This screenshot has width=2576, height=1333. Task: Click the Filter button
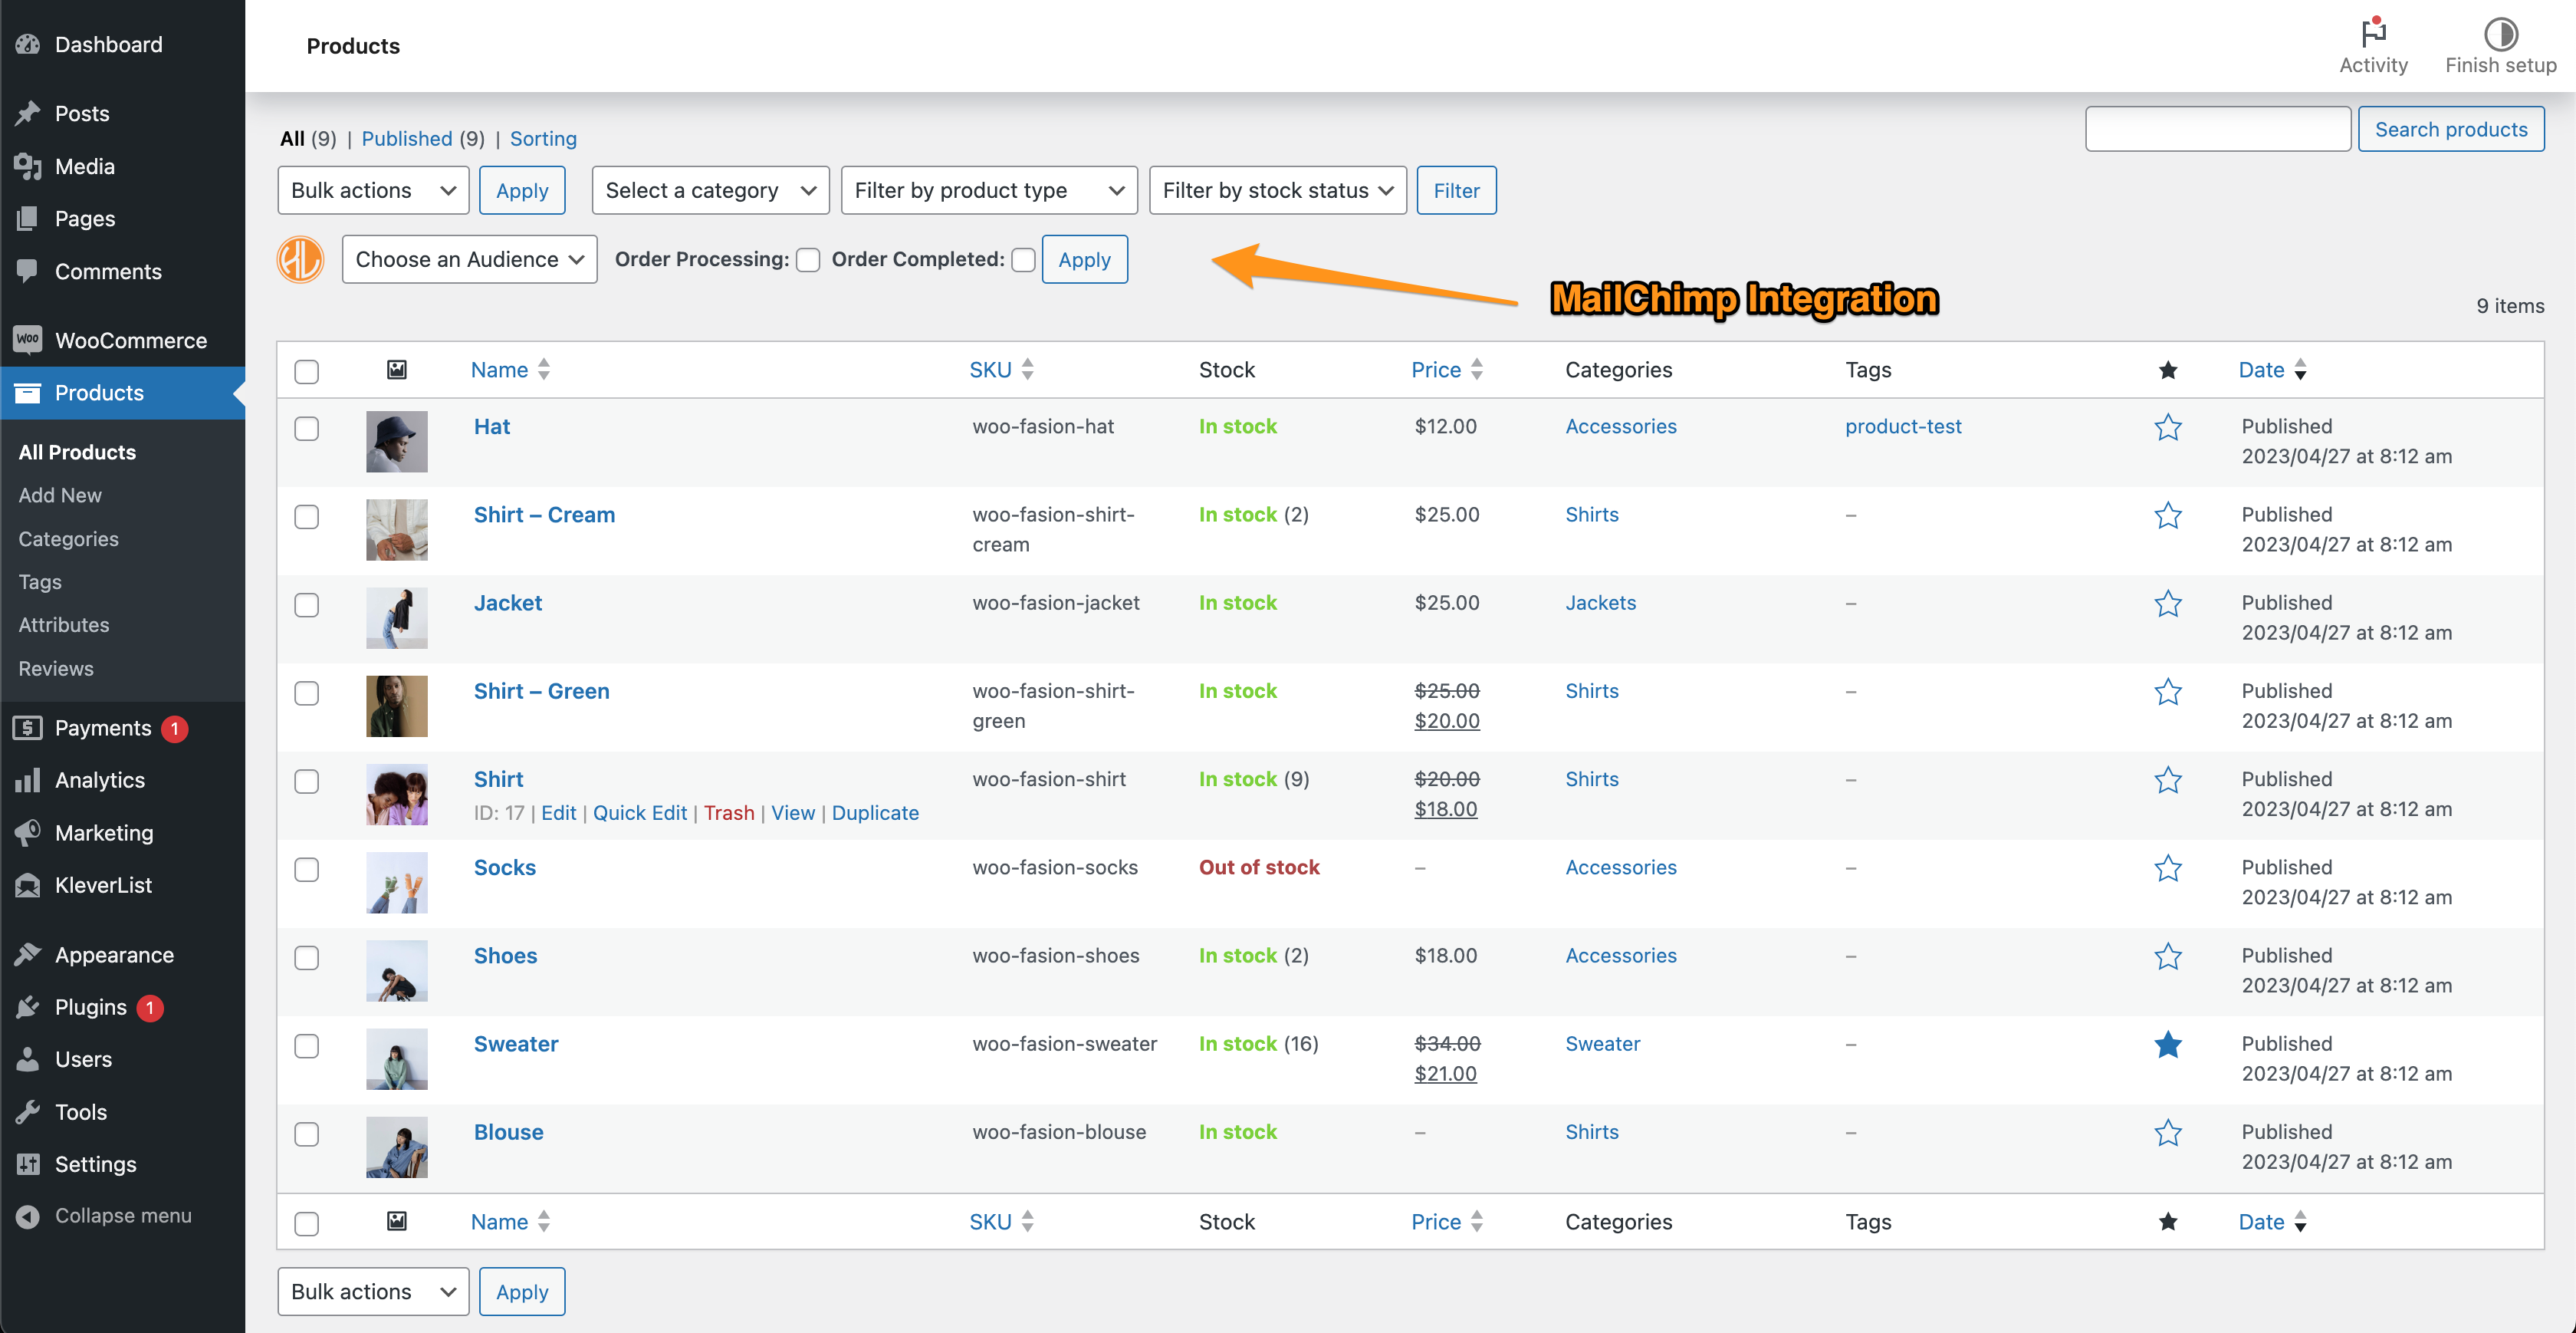point(1456,190)
